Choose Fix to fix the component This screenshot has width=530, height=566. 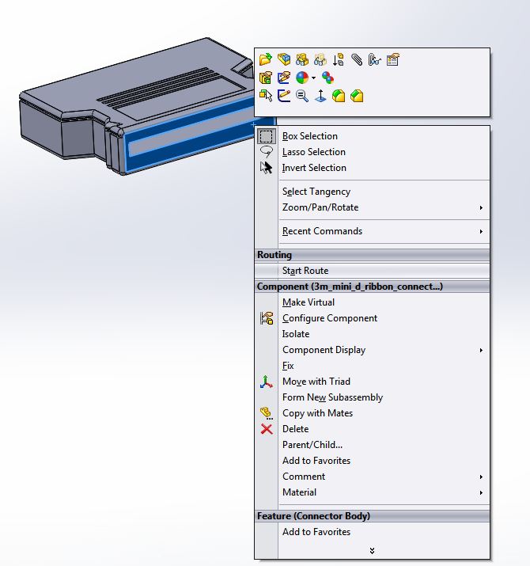[x=372, y=366]
